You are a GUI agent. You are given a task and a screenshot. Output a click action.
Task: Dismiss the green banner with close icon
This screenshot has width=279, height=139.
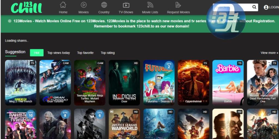point(10,21)
